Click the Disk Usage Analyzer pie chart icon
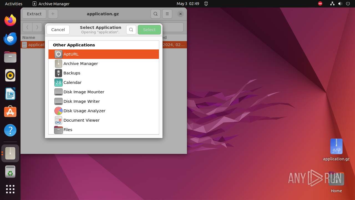Image resolution: width=355 pixels, height=200 pixels. [x=59, y=111]
